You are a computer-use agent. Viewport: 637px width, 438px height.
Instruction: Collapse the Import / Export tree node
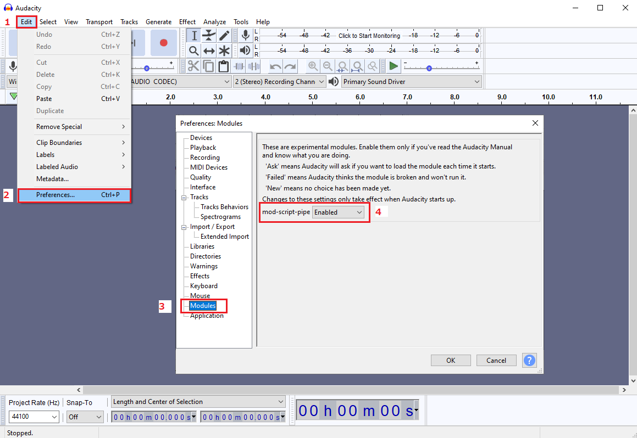[x=184, y=228]
